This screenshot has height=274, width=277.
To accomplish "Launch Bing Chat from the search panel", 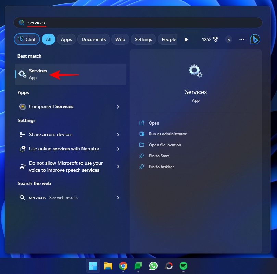I will point(254,39).
